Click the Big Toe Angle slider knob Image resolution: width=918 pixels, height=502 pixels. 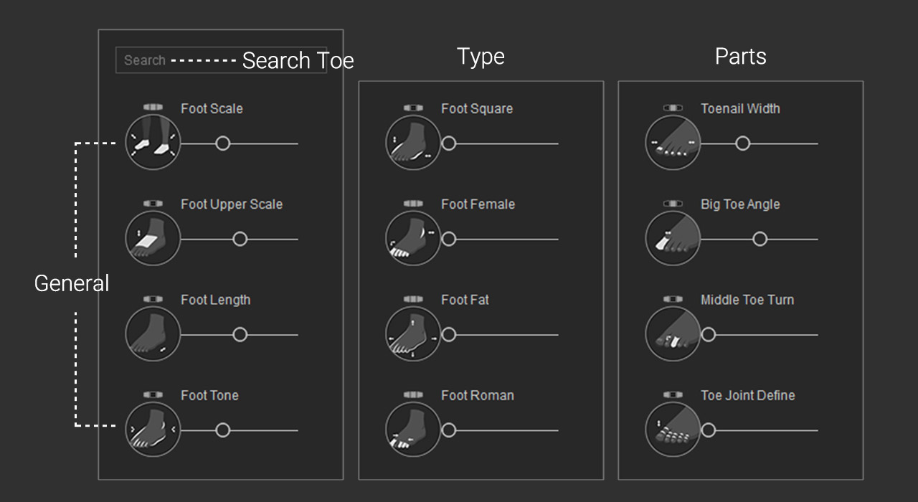pos(760,239)
